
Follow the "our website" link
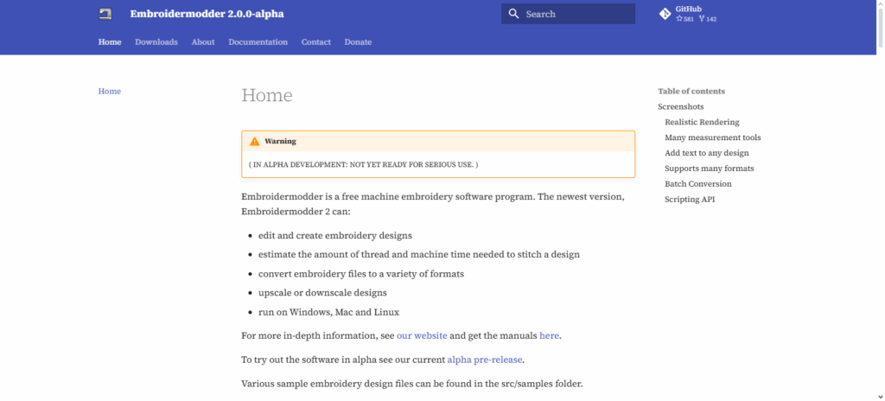[x=422, y=335]
